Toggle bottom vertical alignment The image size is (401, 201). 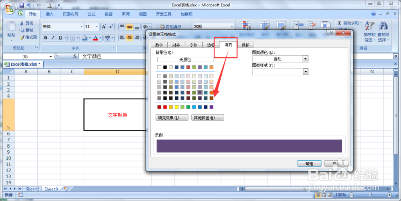tap(137, 26)
